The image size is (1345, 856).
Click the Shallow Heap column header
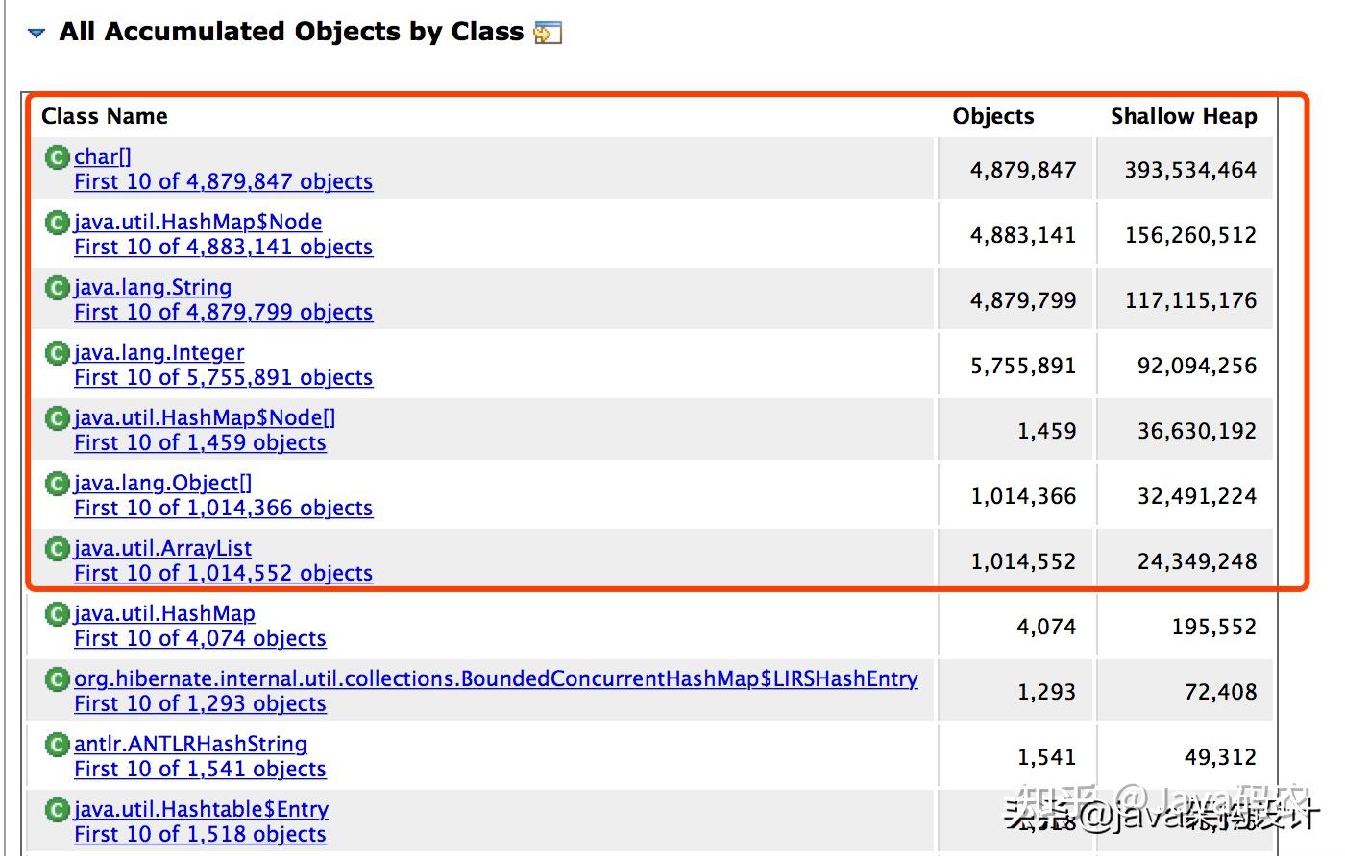pyautogui.click(x=1184, y=116)
